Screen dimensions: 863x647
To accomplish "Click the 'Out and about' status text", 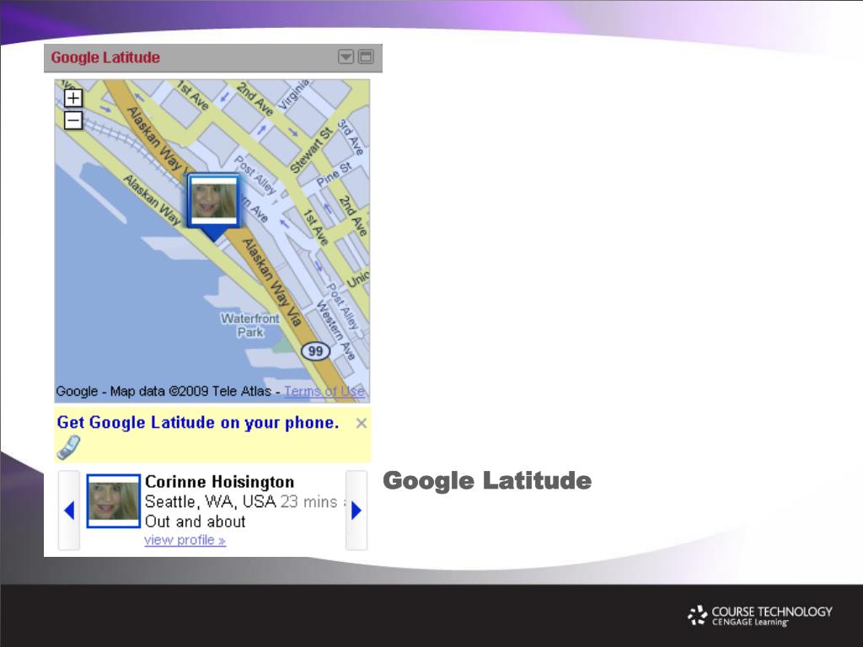I will click(196, 521).
